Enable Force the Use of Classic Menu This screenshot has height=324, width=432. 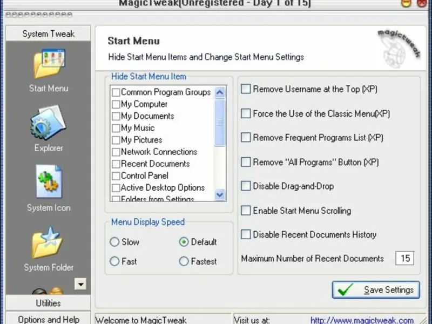pos(246,113)
